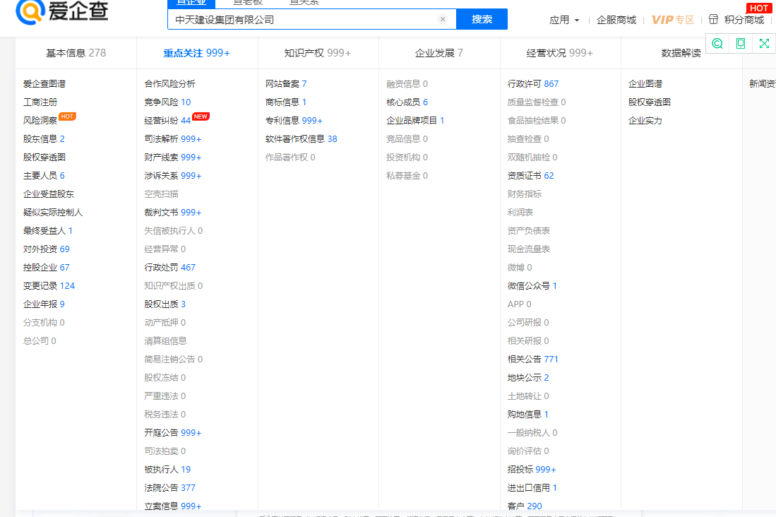Select the 数据解读 section header
Image resolution: width=776 pixels, height=517 pixels.
(x=681, y=53)
